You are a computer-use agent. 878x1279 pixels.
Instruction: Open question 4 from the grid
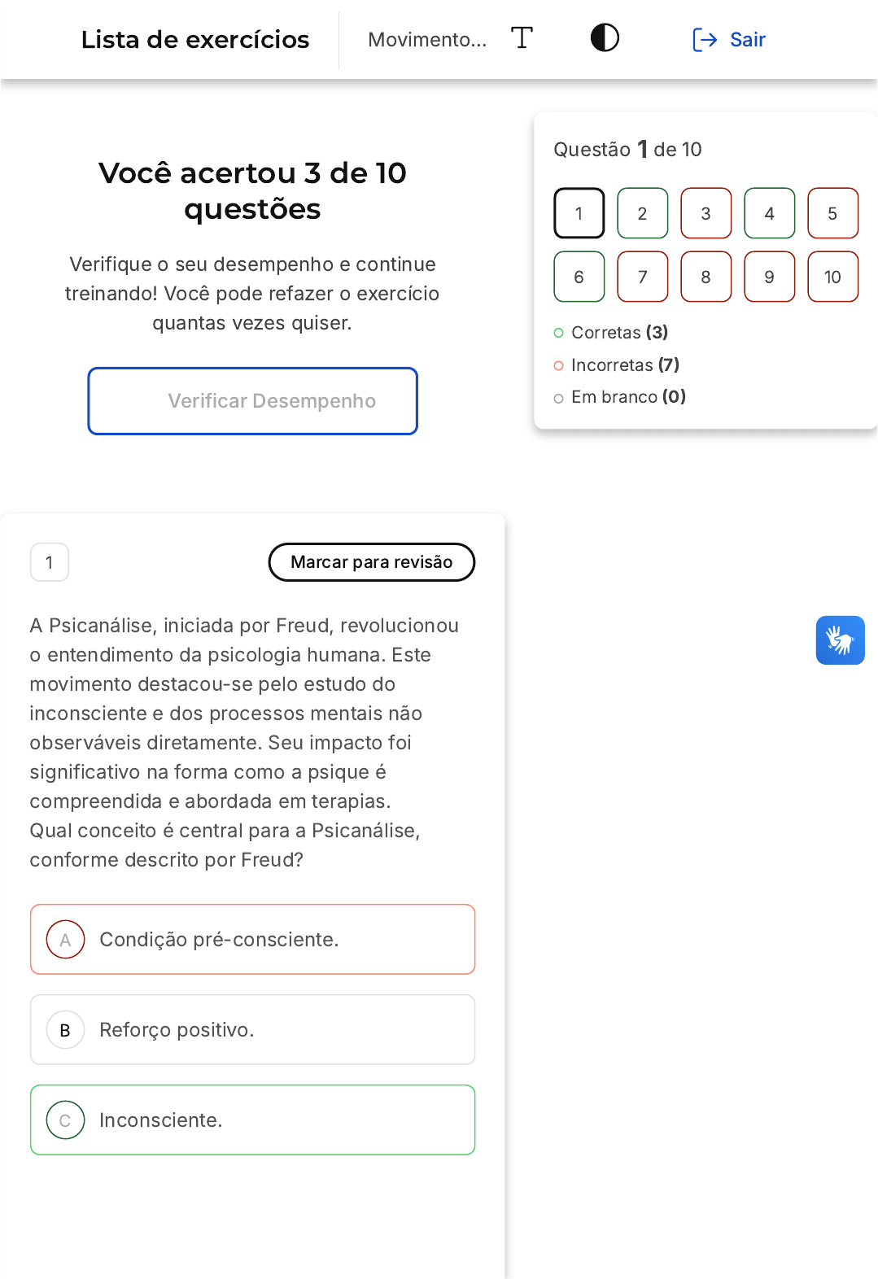pos(769,213)
